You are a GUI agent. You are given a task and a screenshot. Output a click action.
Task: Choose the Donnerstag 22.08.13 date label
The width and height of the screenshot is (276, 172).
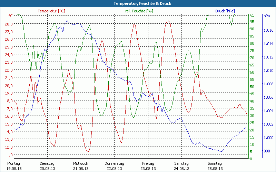tap(114, 166)
